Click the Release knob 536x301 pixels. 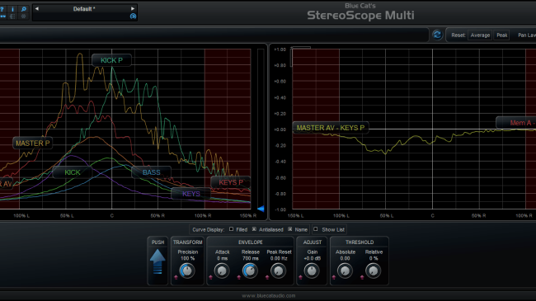coord(250,270)
